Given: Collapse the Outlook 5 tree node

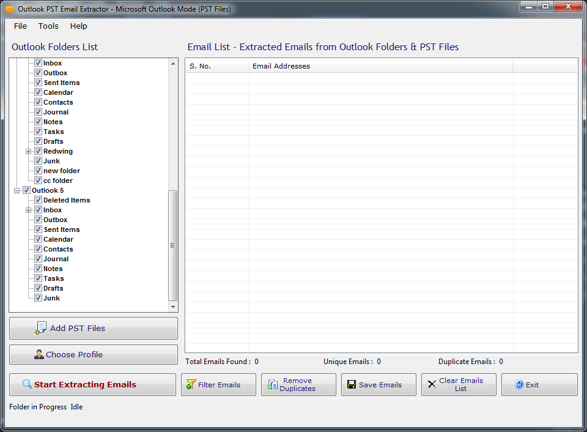Looking at the screenshot, I should tap(17, 191).
